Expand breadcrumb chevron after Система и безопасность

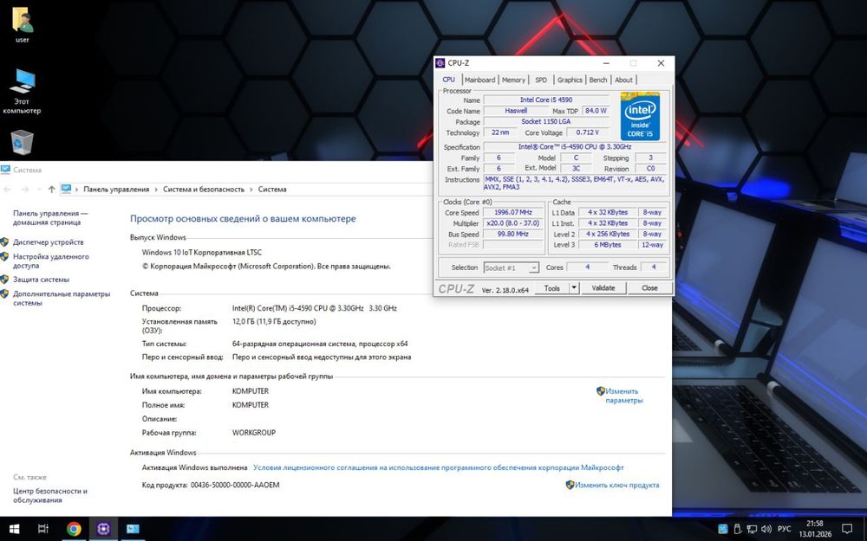pos(251,190)
